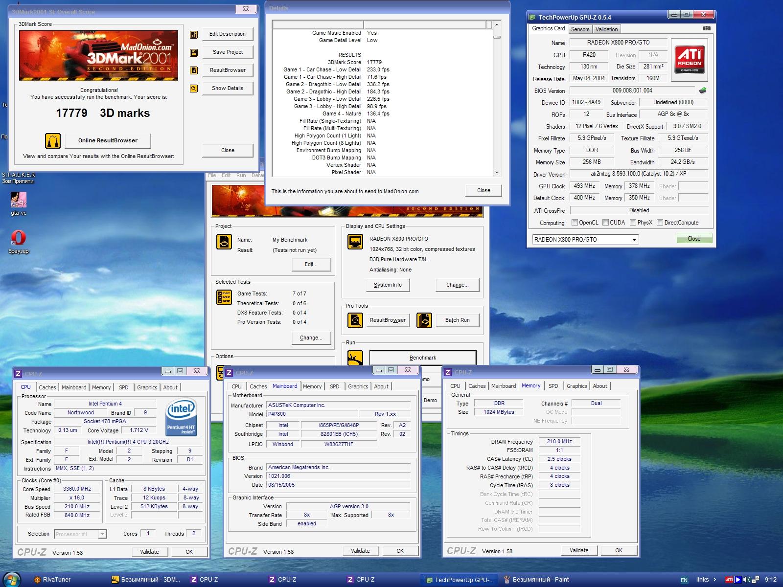
Task: Click the GPU-Z screenshot camera icon
Action: click(706, 28)
